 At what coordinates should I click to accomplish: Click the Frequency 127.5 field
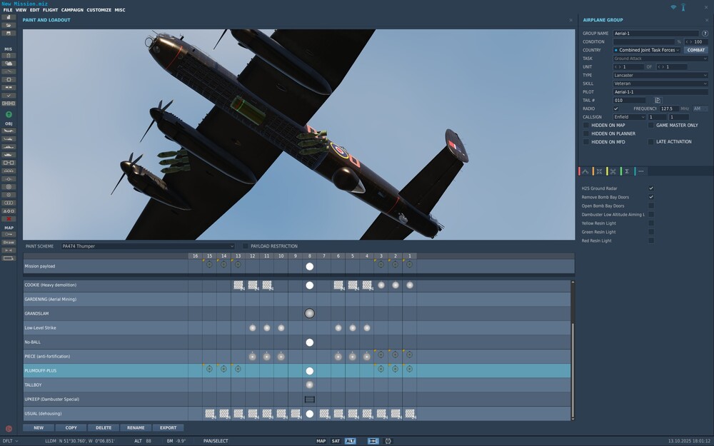coord(669,108)
